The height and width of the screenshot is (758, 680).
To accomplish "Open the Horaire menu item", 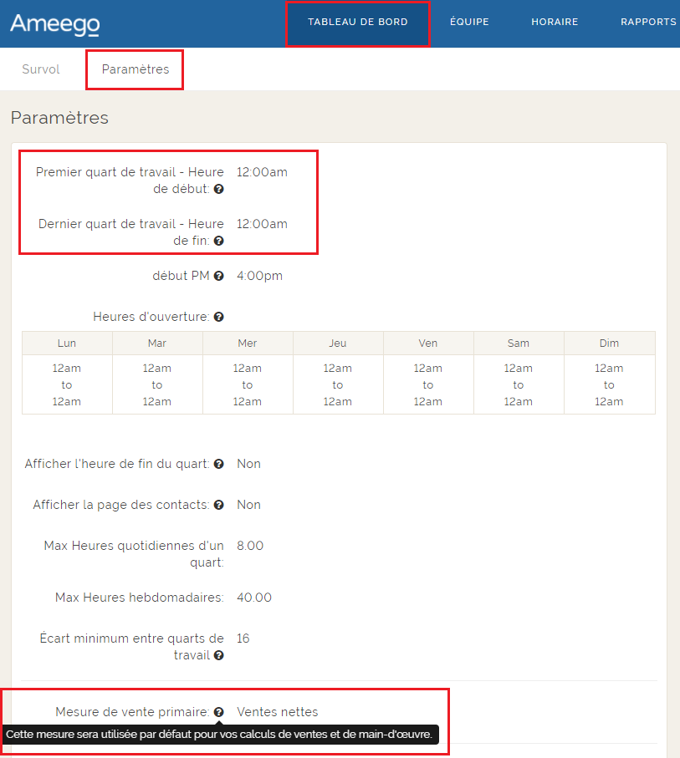I will point(555,23).
